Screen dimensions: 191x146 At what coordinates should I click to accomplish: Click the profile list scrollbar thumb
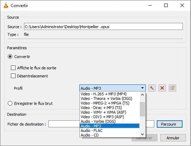[142, 109]
